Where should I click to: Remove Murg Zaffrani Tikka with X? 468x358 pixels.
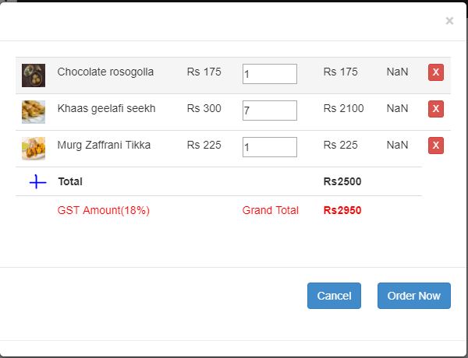(436, 146)
